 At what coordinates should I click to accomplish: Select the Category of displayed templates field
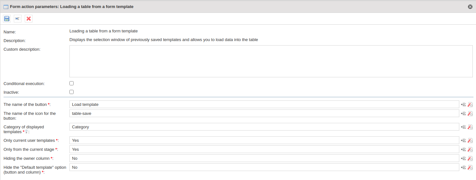tap(264, 127)
